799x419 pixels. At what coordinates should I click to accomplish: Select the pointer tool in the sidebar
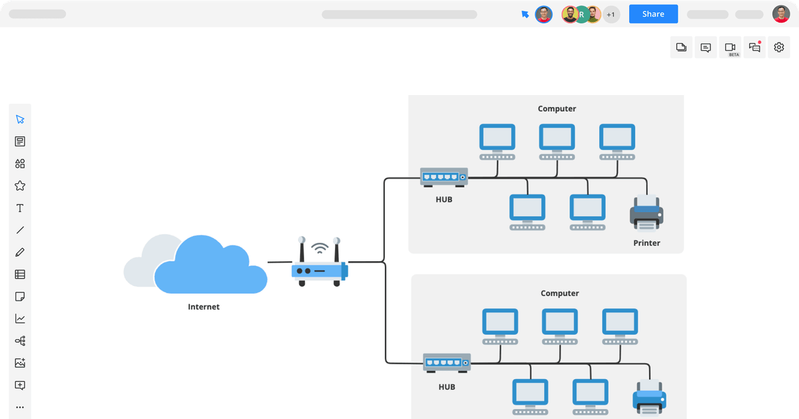[20, 118]
